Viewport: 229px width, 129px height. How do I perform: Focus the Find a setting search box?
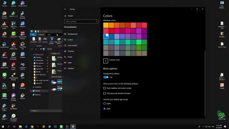coord(81,21)
